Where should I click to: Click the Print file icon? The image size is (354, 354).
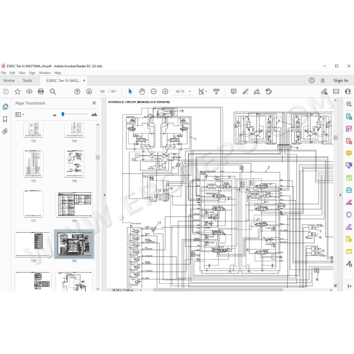pos(41,92)
